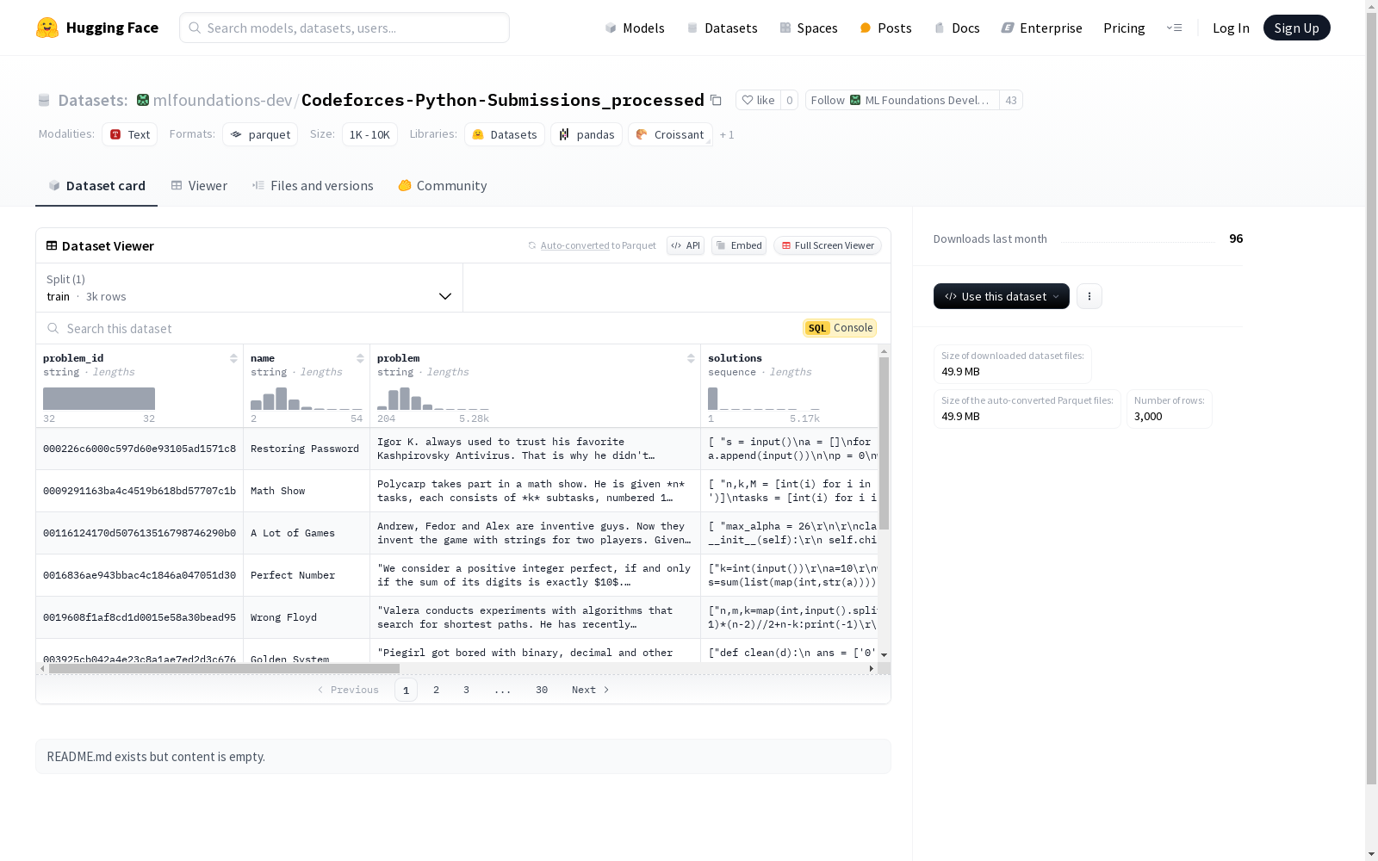Screen dimensions: 1378x861
Task: Go to page 30 of the dataset viewer
Action: pos(541,690)
